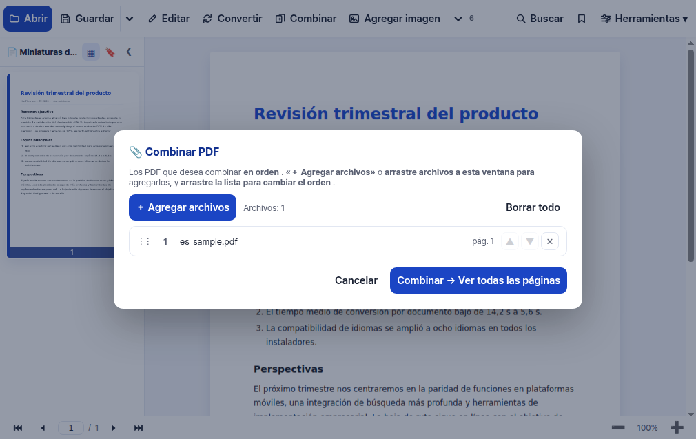This screenshot has width=696, height=439.
Task: Click the page number input field
Action: coord(71,428)
